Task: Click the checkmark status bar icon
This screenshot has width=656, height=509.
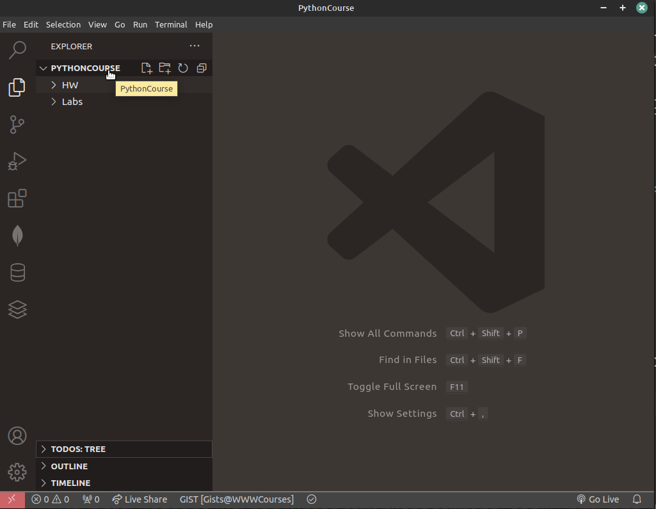Action: [x=312, y=499]
